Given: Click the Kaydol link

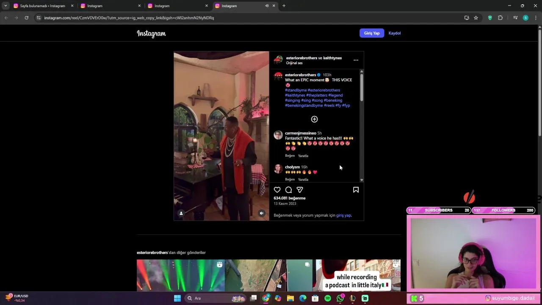Looking at the screenshot, I should [x=395, y=33].
